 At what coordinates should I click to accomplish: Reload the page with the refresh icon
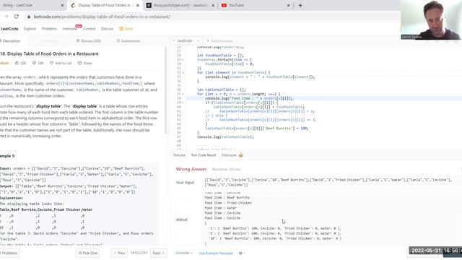pos(16,17)
